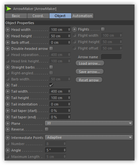Click the Head separation keyframe circle
This screenshot has width=139, height=165.
[7, 55]
